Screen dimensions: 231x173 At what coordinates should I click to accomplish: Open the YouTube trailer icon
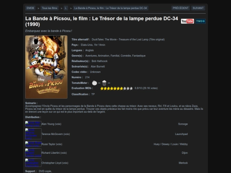click(x=187, y=21)
